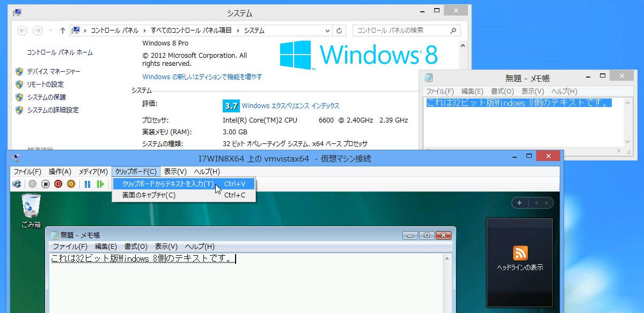644x313 pixels.
Task: Reset the VM using the green play icon
Action: point(100,184)
